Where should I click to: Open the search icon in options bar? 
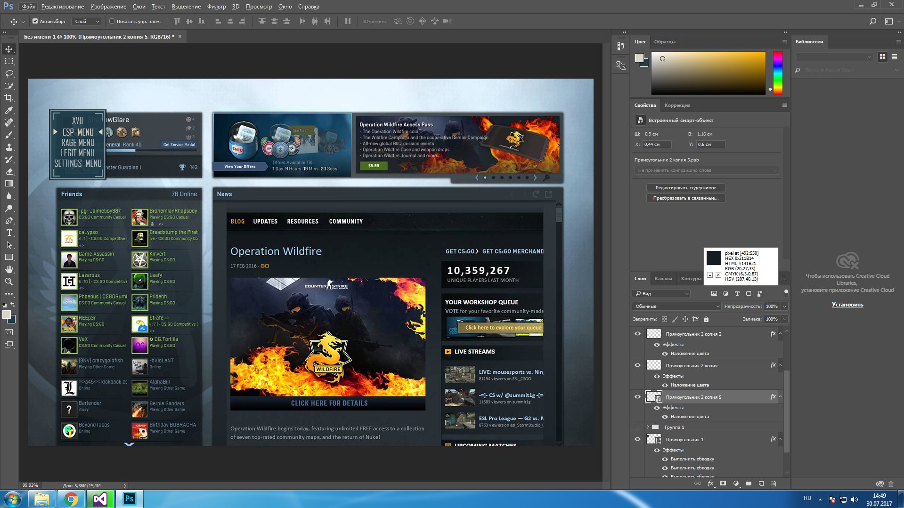872,21
